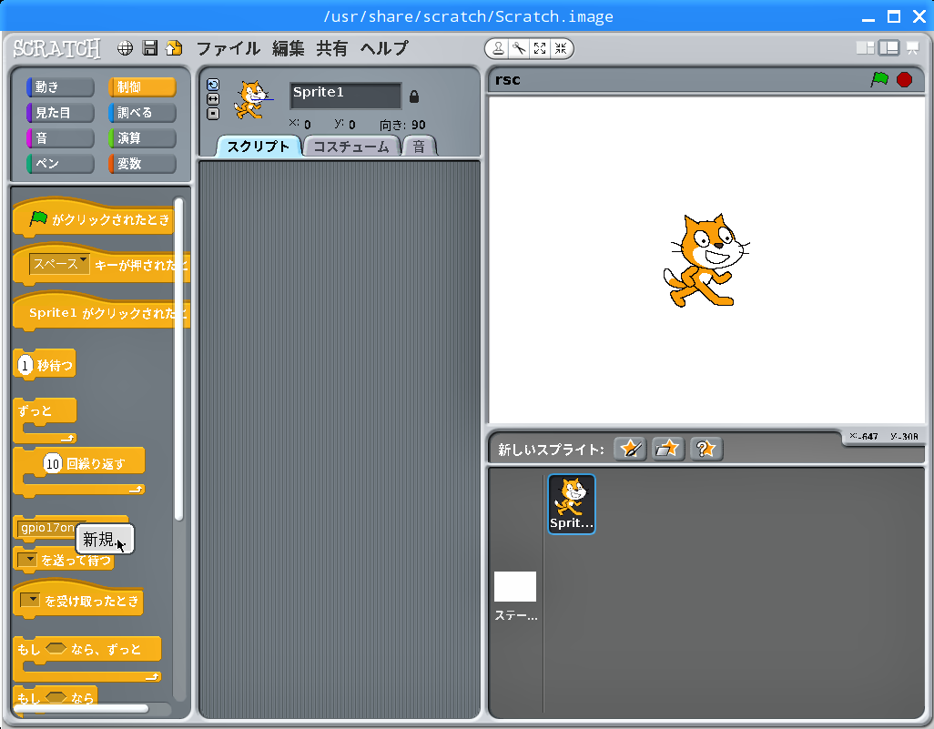934x729 pixels.
Task: Set rotation style to left-right flip
Action: point(213,99)
